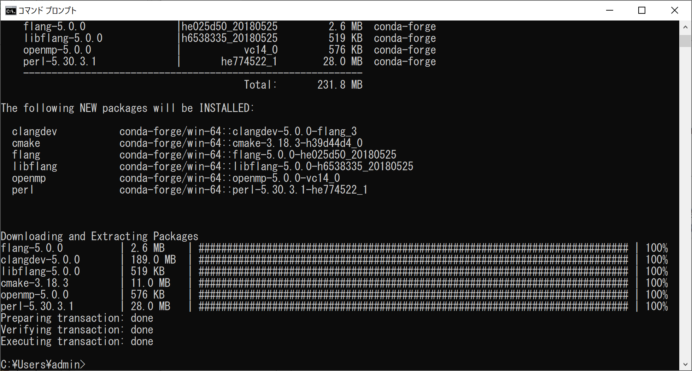Viewport: 692px width, 371px height.
Task: Click the conda-forge/win-64::cmake-3.18.3-h39d44d4_0 entry
Action: [241, 143]
